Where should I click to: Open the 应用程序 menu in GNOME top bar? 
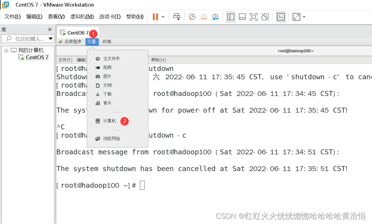(70, 42)
